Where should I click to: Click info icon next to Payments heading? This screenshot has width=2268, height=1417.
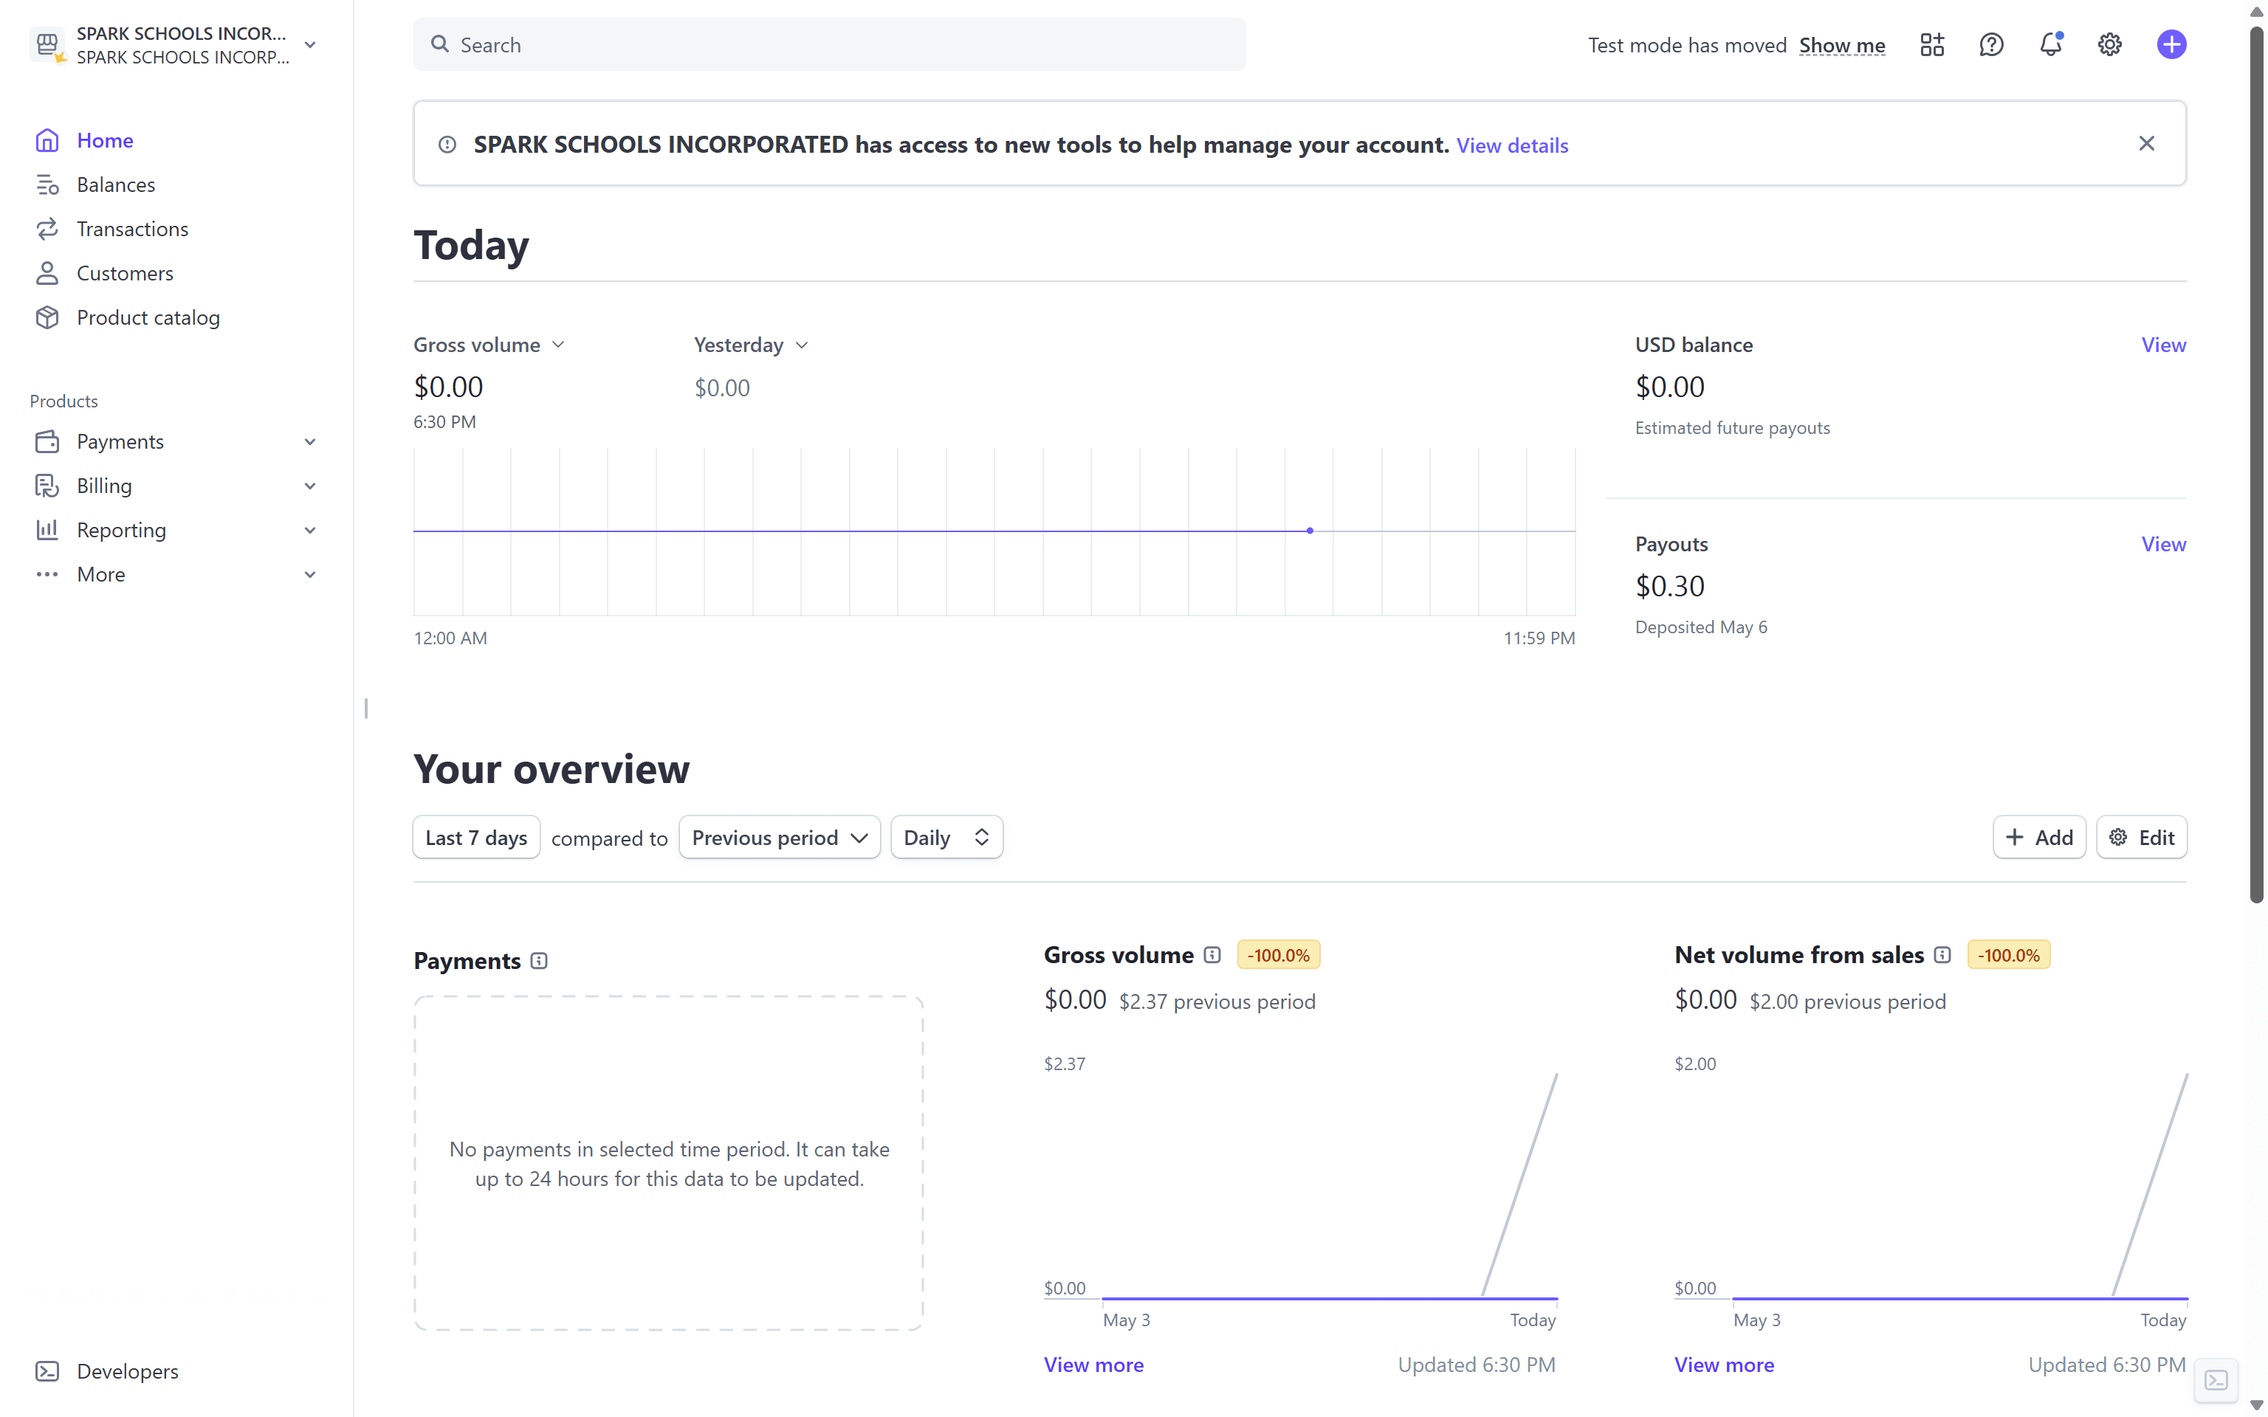pyautogui.click(x=539, y=961)
